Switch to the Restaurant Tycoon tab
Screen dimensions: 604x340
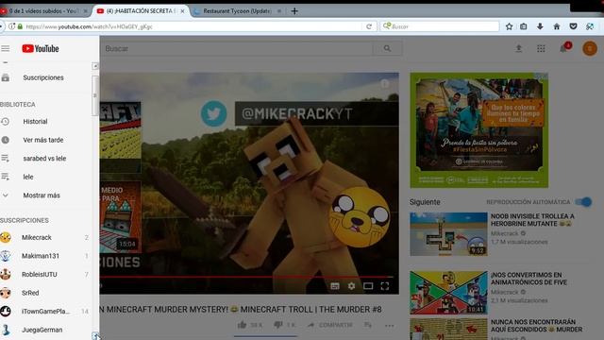click(237, 11)
